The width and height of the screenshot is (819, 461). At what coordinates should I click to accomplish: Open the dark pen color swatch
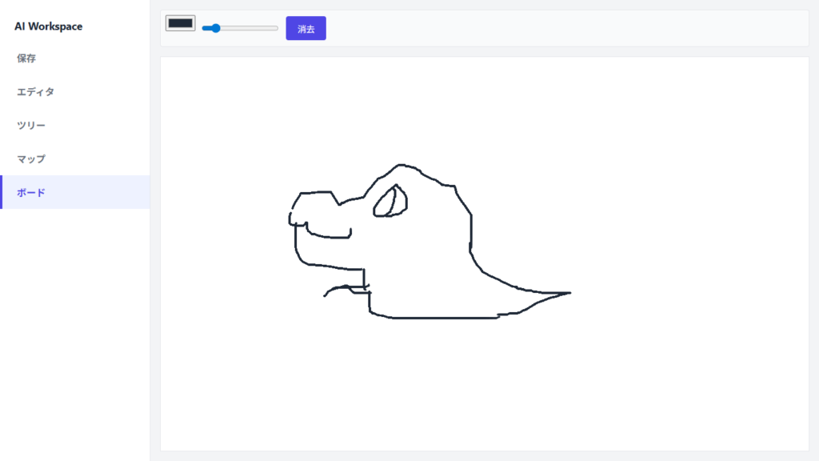pyautogui.click(x=181, y=23)
